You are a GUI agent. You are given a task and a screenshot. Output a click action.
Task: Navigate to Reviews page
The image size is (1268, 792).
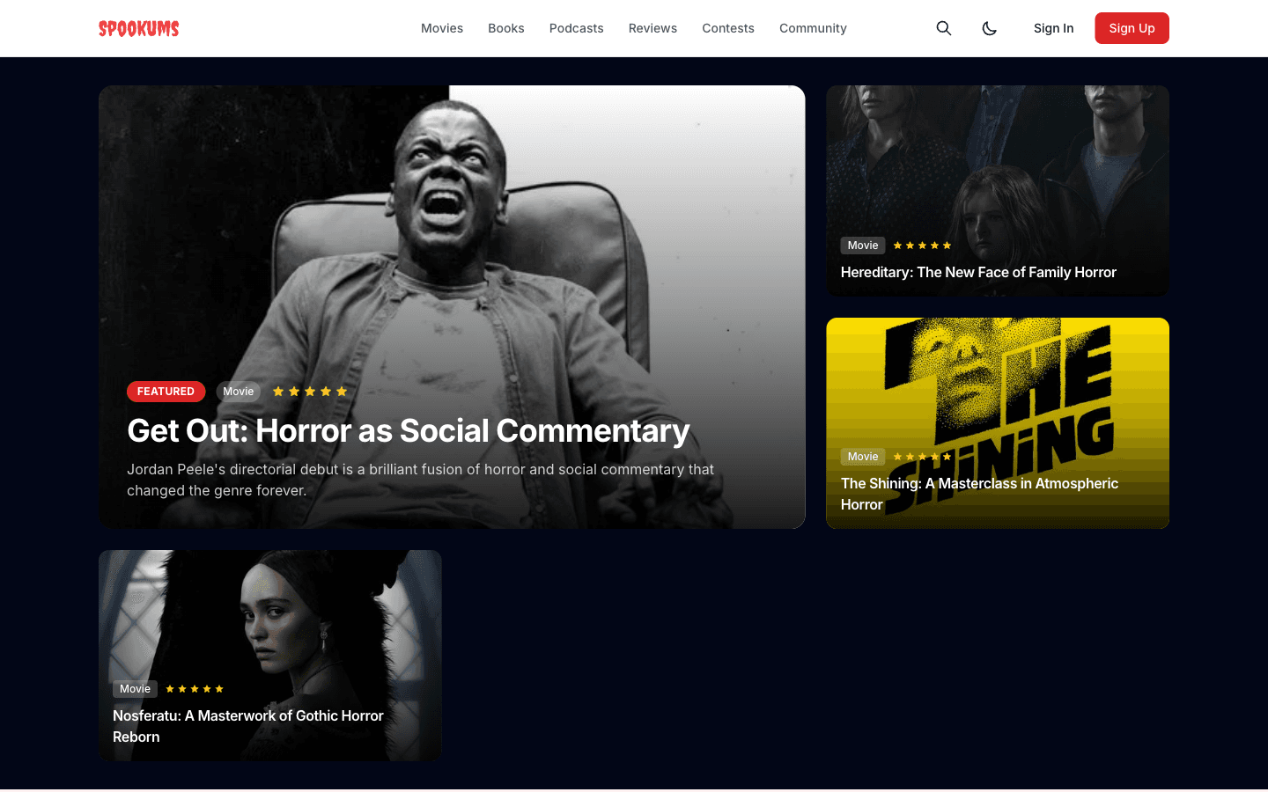(652, 28)
